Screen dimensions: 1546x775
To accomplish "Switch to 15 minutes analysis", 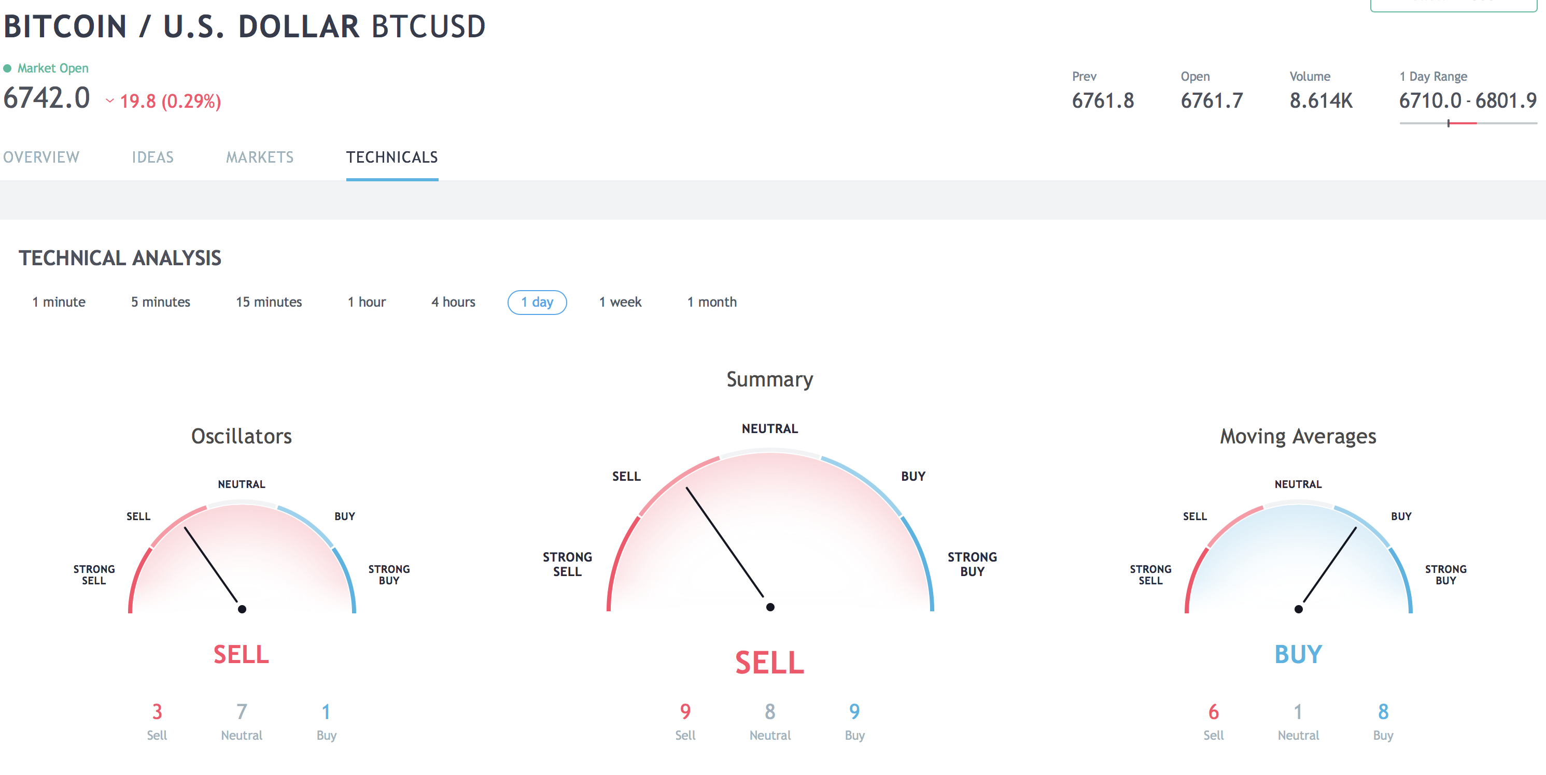I will coord(268,302).
